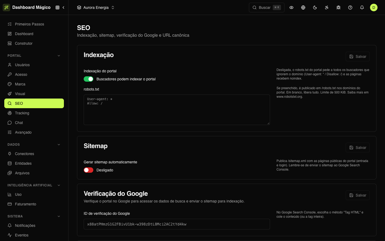Screen dimensions: 385x241
Task: Open the Avançado menu item
Action: click(34, 132)
